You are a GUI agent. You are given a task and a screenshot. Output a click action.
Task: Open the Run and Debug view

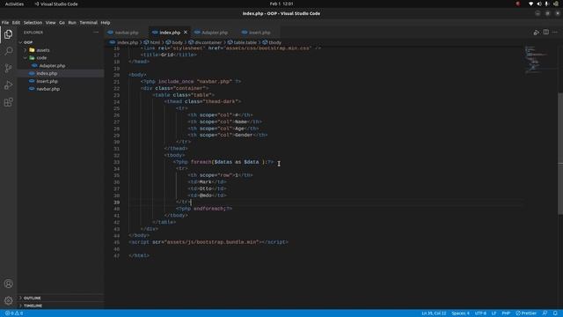tap(8, 85)
